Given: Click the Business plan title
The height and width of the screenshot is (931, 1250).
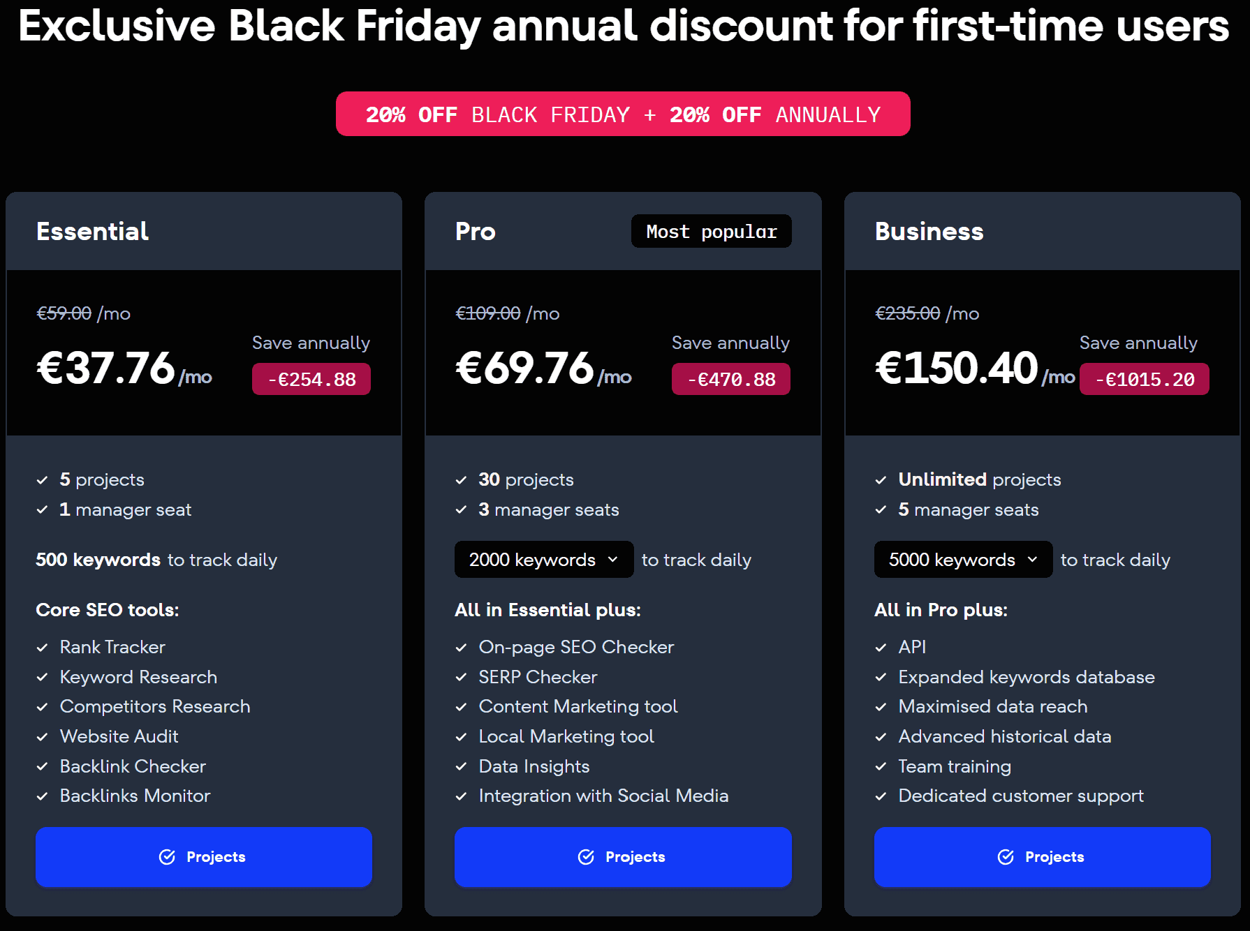Looking at the screenshot, I should coord(929,232).
